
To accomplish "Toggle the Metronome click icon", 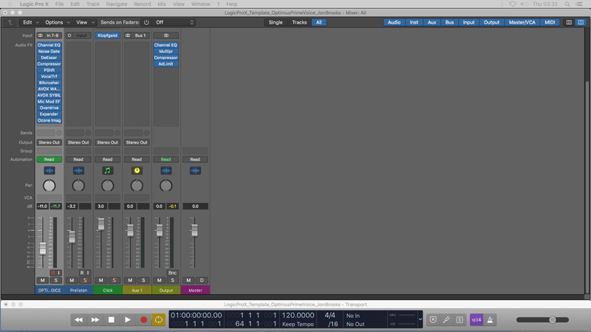I will point(490,319).
